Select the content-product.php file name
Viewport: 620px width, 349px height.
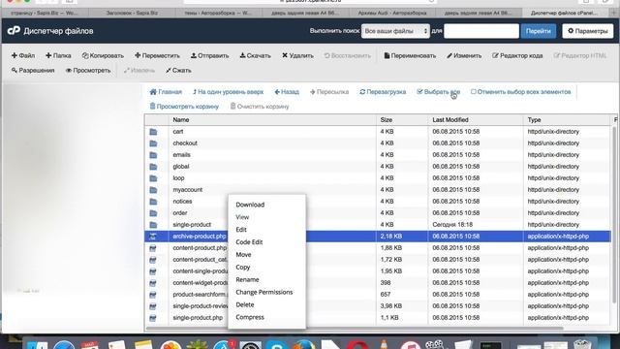[x=200, y=248]
